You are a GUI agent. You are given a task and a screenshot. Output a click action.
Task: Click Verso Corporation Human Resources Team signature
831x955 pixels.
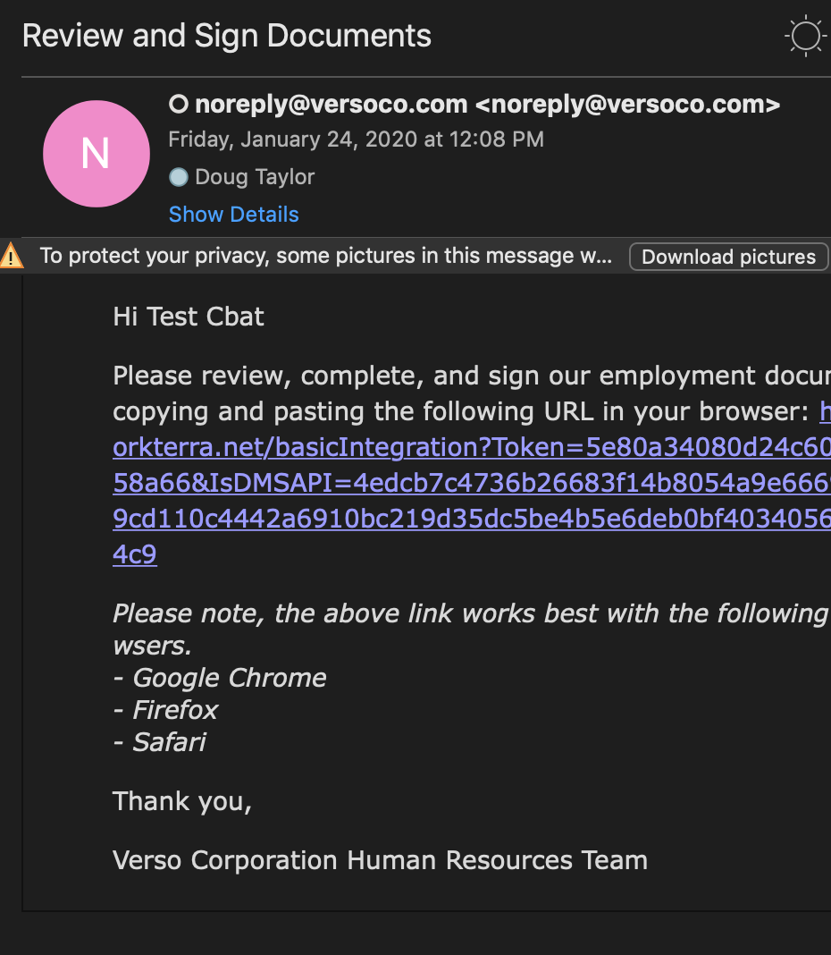380,860
